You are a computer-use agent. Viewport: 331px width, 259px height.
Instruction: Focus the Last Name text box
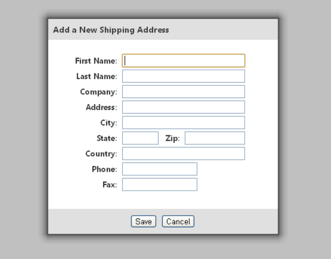click(x=183, y=76)
